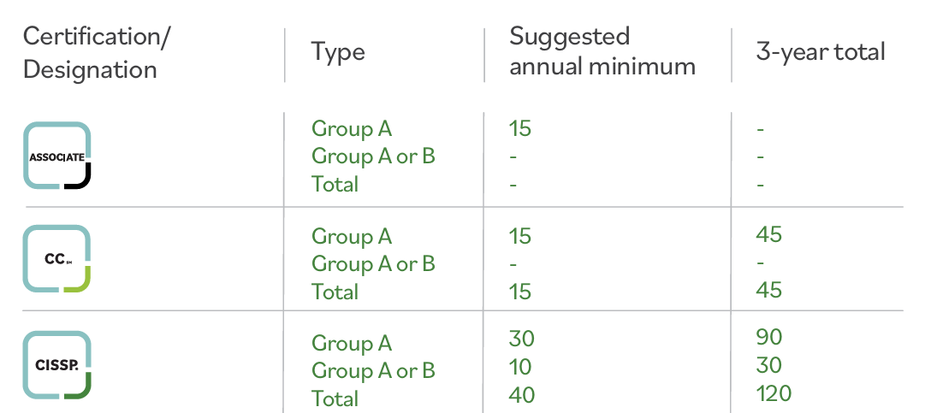Image resolution: width=925 pixels, height=413 pixels.
Task: Click CISSP Group A annual minimum 30
Action: pos(520,339)
